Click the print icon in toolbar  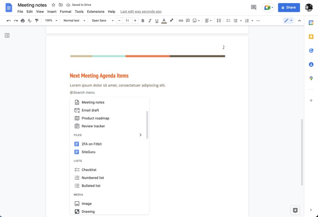(23, 21)
